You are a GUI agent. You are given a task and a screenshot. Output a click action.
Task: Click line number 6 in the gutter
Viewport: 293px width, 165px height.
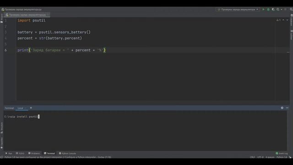click(5, 50)
